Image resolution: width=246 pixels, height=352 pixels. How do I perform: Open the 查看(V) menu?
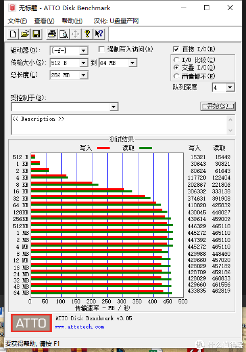[x=44, y=21]
